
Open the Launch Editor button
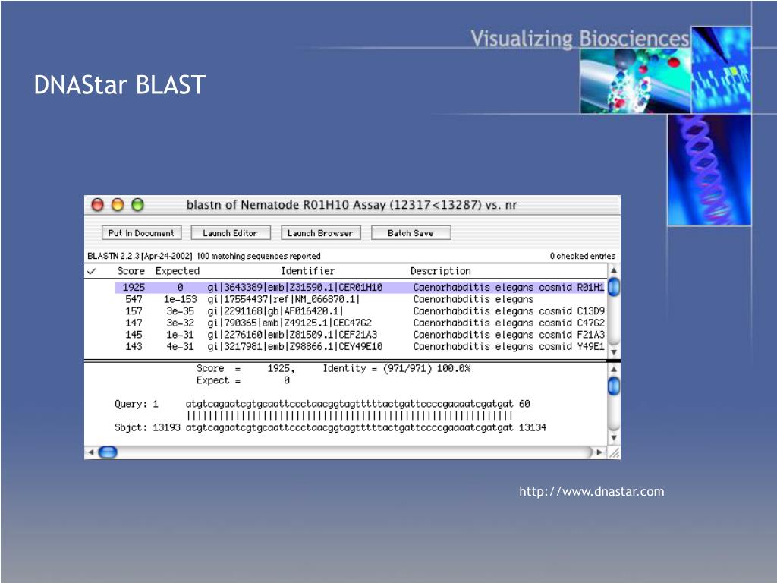point(231,233)
